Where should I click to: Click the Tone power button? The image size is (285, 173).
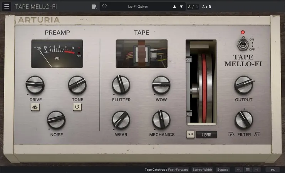77,107
